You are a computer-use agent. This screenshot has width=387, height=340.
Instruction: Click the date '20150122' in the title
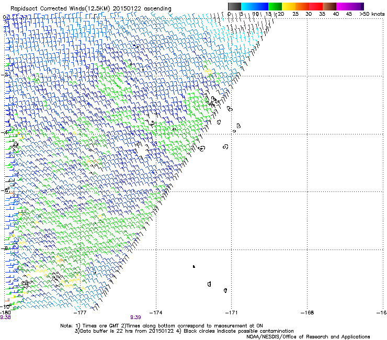point(127,9)
